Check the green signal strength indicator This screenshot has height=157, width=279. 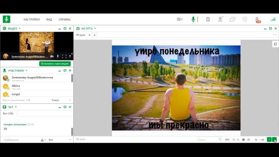pos(273,19)
